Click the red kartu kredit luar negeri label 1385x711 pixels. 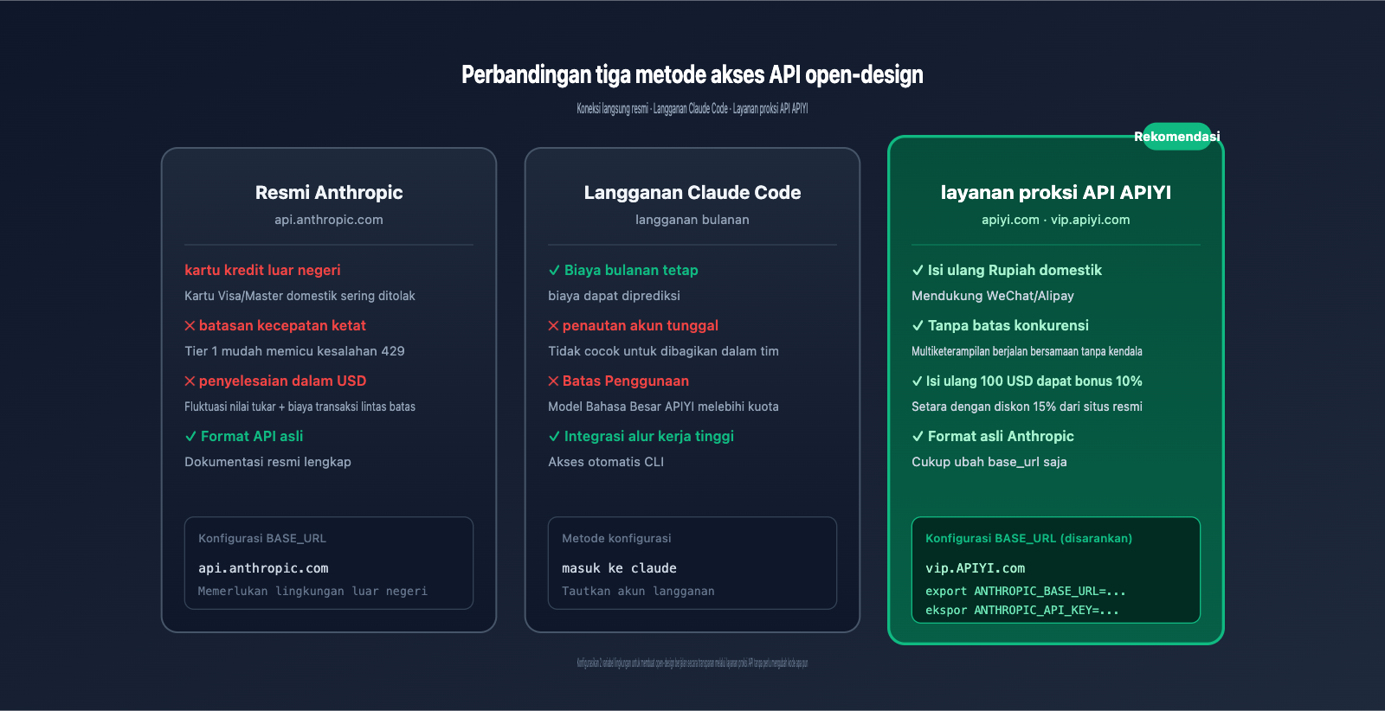point(262,271)
